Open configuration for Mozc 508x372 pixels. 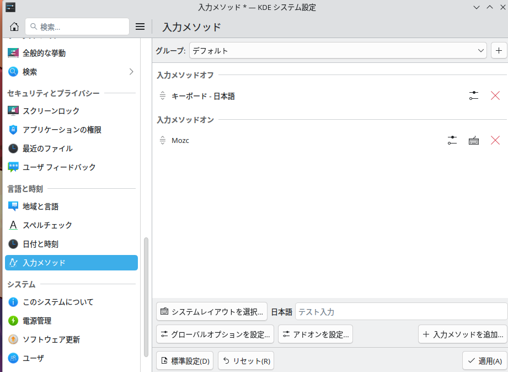coord(452,140)
